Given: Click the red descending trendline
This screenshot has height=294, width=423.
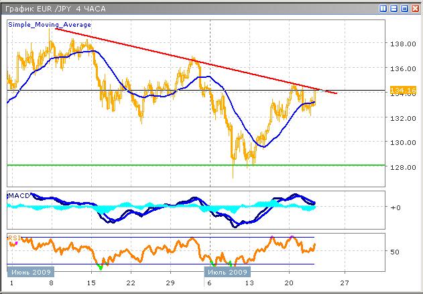Looking at the screenshot, I should pyautogui.click(x=201, y=63).
